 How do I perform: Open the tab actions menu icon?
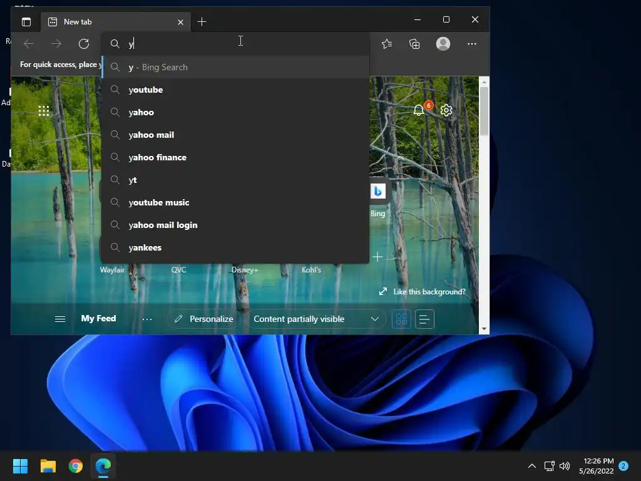(26, 22)
